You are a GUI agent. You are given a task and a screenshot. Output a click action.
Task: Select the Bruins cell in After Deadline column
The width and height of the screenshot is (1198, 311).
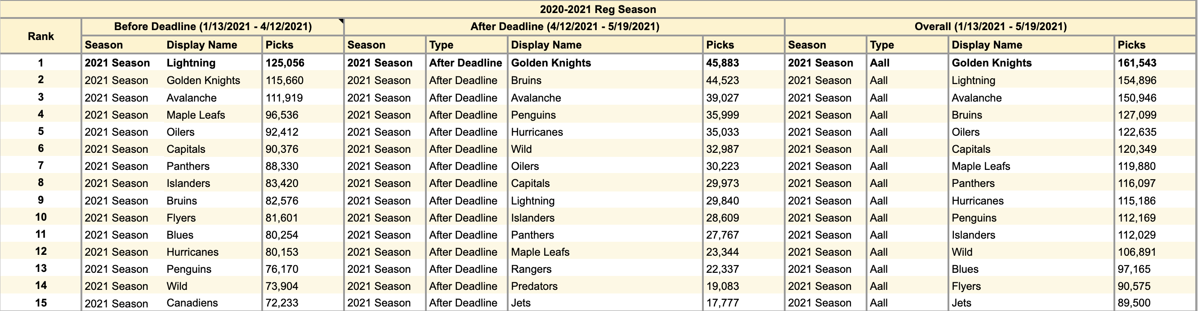605,80
